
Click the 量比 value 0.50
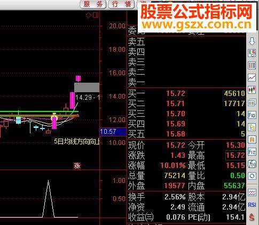pos(238,175)
